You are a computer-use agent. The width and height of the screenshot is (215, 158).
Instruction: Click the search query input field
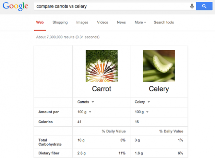point(111,6)
